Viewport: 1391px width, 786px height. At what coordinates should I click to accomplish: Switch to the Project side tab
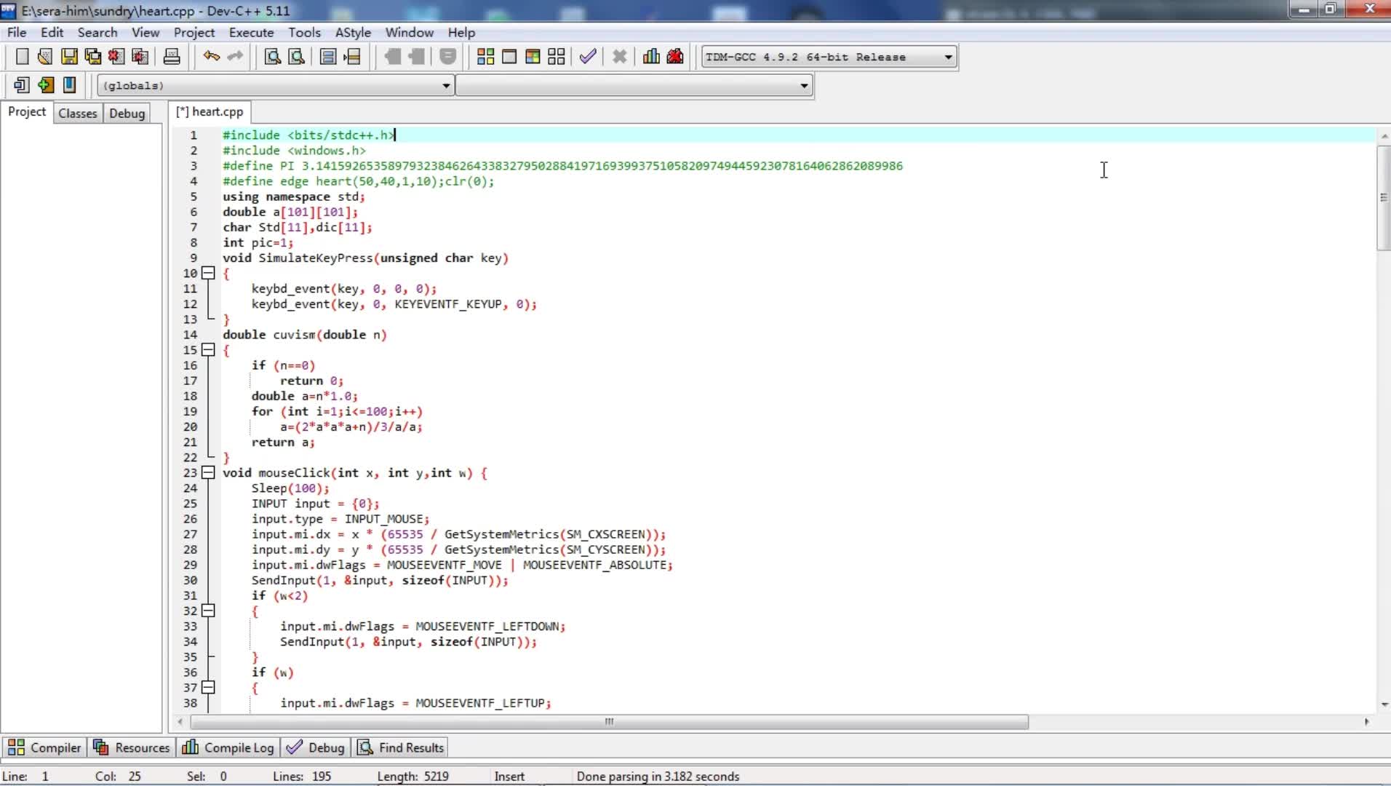27,112
